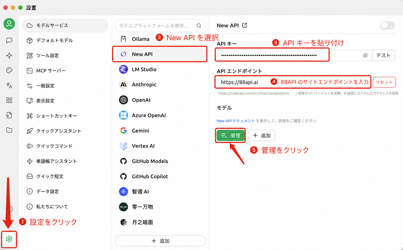
Task: Open the 表示設定 settings section
Action: [x=65, y=101]
